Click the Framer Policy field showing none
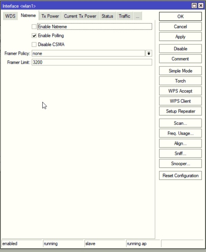This screenshot has height=252, width=206. 88,53
